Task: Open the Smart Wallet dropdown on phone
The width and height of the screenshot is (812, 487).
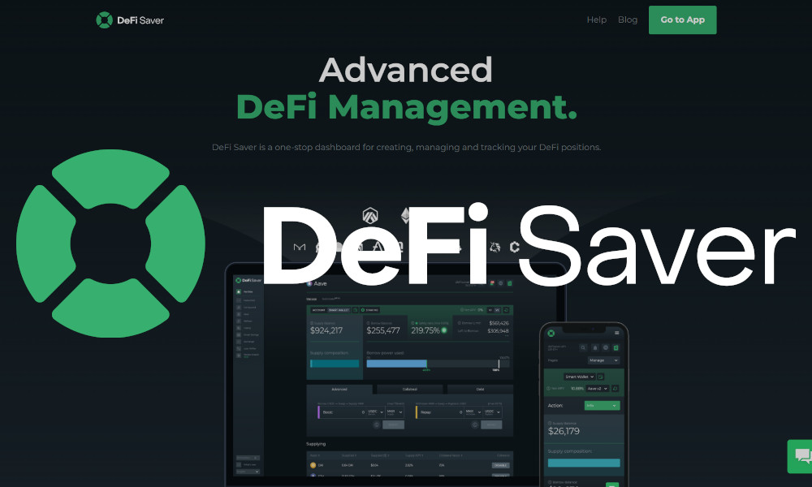Action: tap(580, 377)
